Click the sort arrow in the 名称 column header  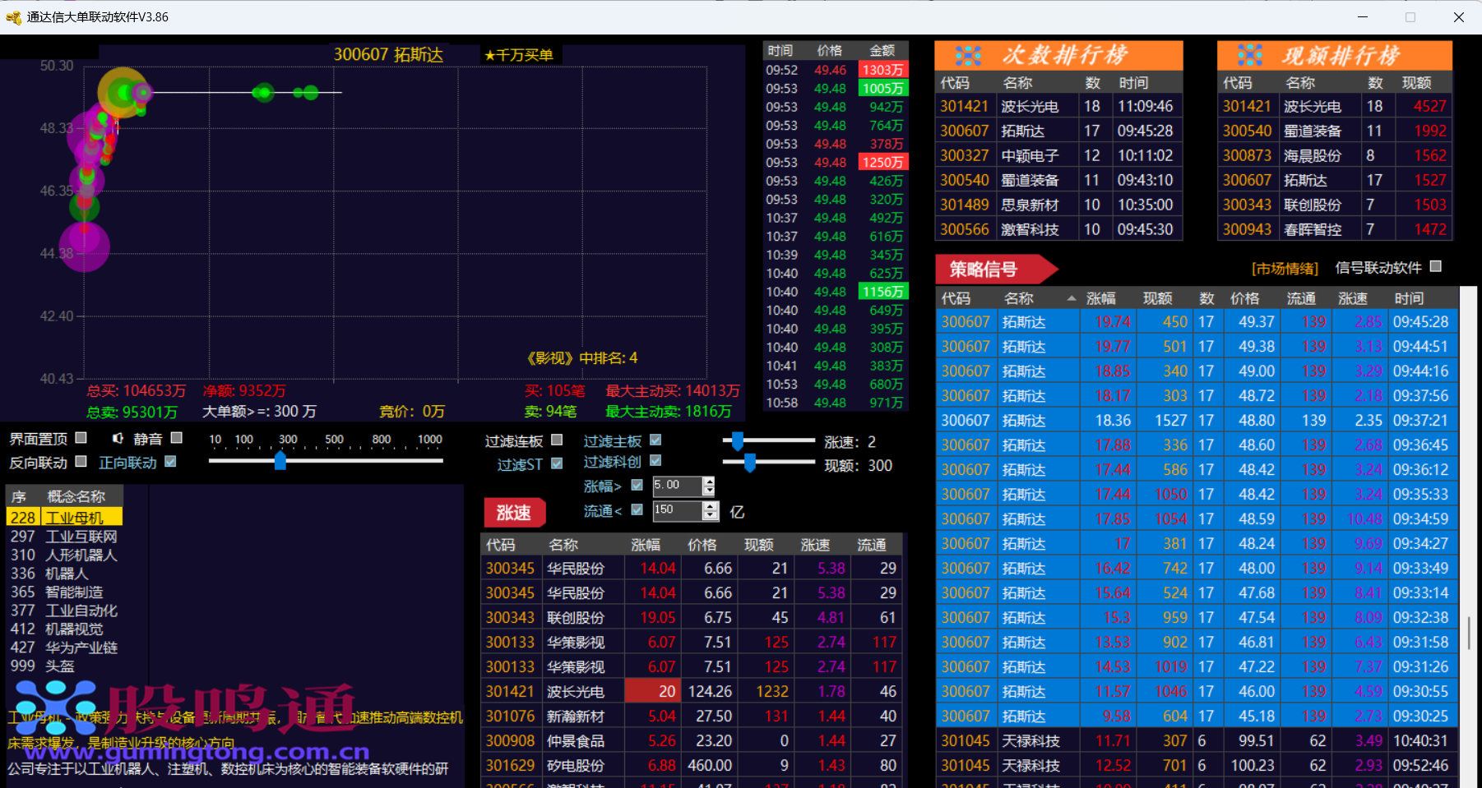[1071, 298]
